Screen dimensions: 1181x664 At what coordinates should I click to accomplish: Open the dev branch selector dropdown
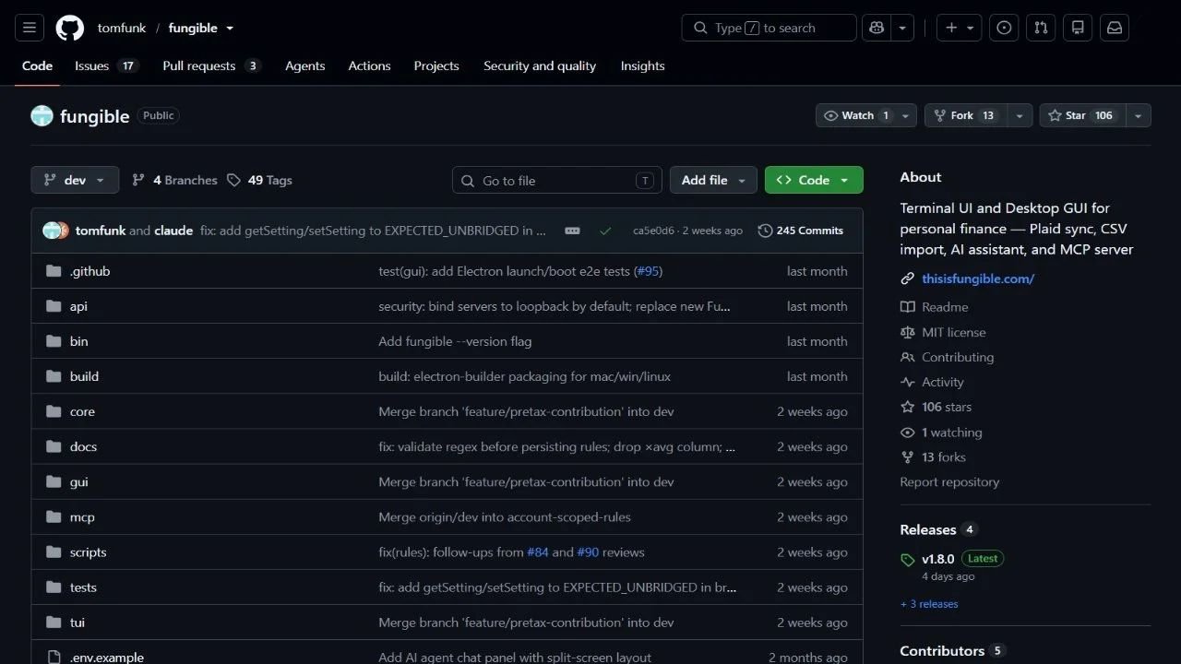point(75,180)
